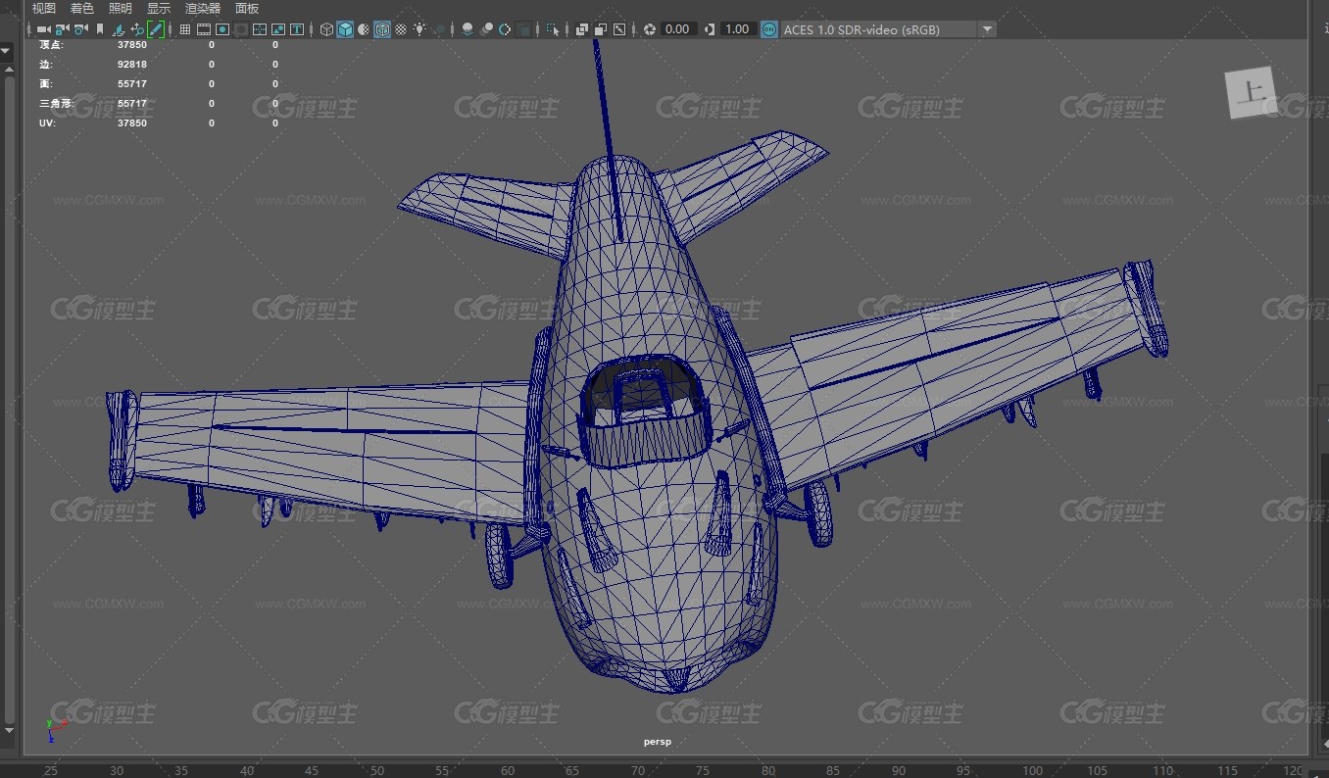The image size is (1329, 778).
Task: Toggle the Safe Action icon
Action: [278, 29]
